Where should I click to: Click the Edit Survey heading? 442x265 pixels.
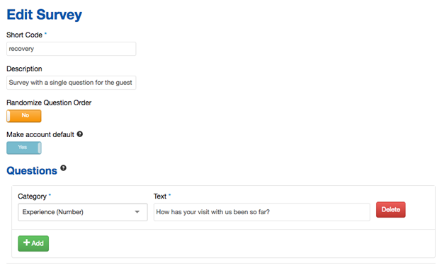point(44,15)
